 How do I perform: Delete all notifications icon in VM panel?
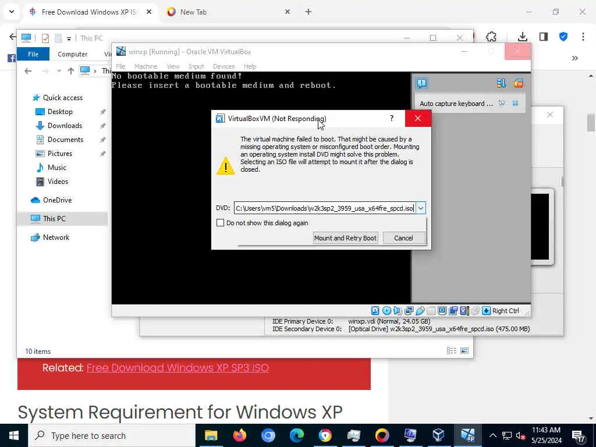518,83
